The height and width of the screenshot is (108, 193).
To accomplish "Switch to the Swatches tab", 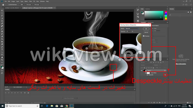I will pyautogui.click(x=148, y=9).
